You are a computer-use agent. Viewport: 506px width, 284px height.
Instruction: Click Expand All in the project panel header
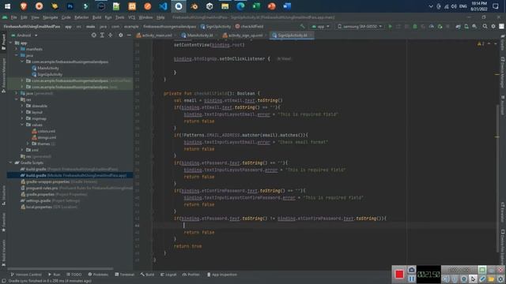(102, 35)
